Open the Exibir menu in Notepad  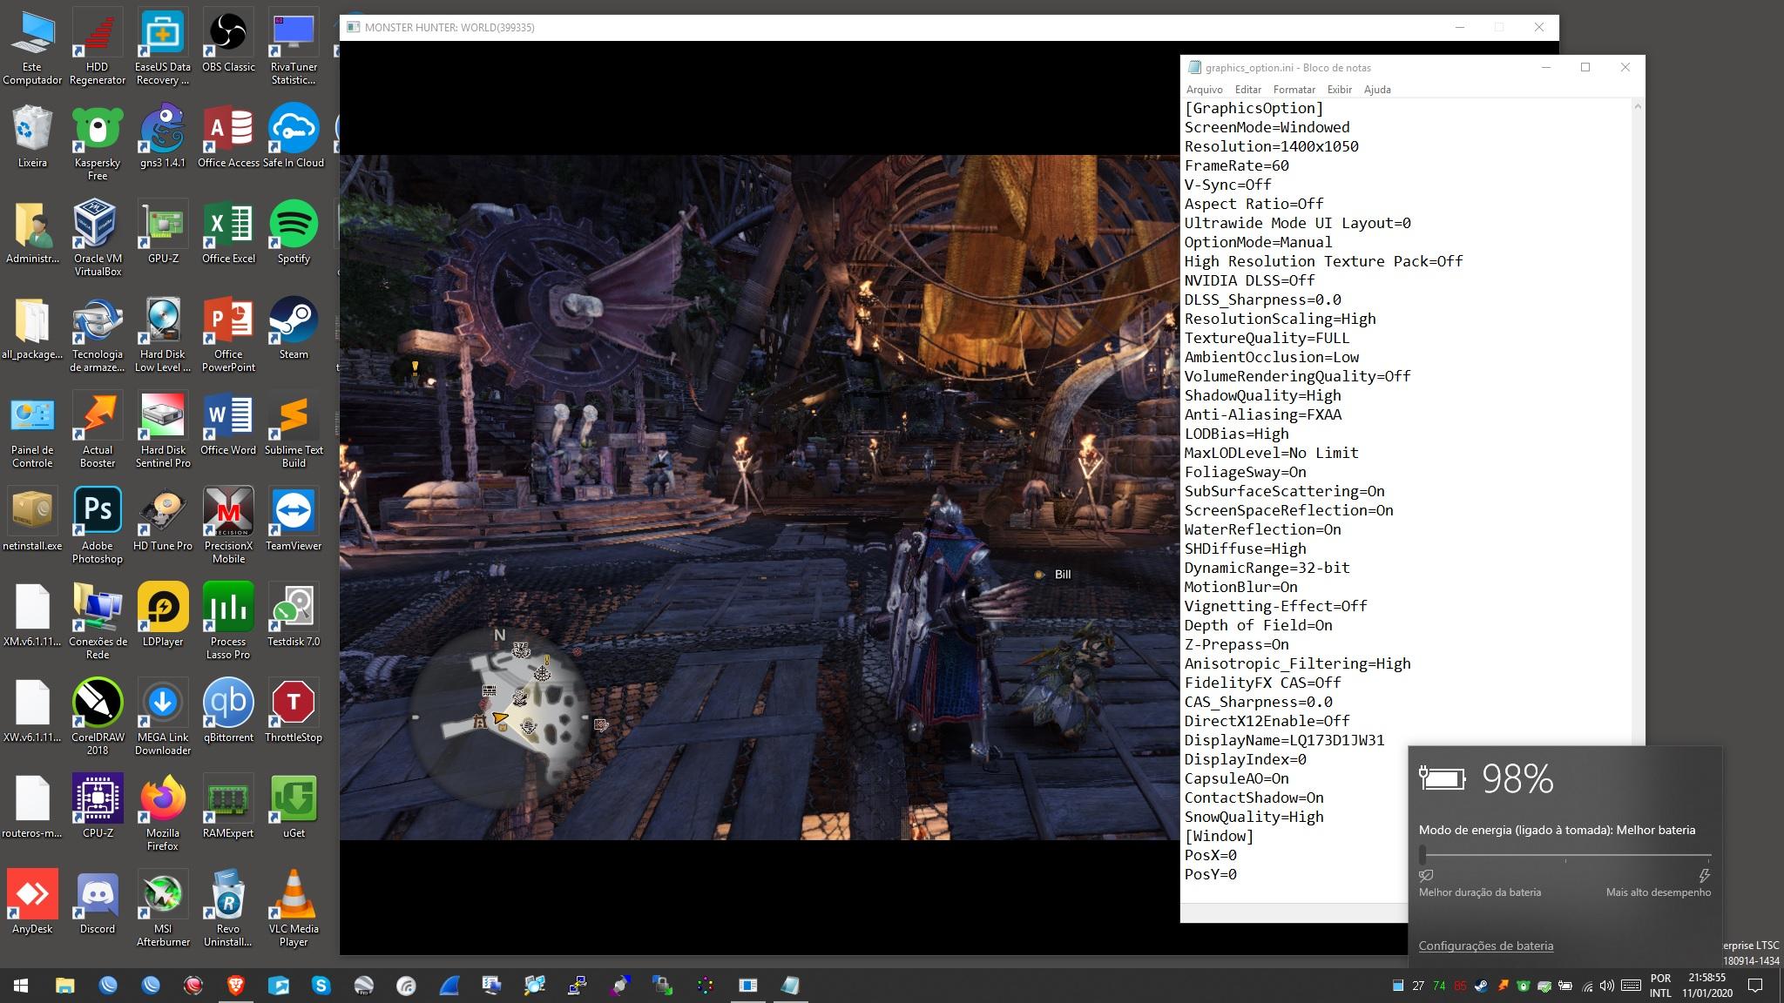1339,90
